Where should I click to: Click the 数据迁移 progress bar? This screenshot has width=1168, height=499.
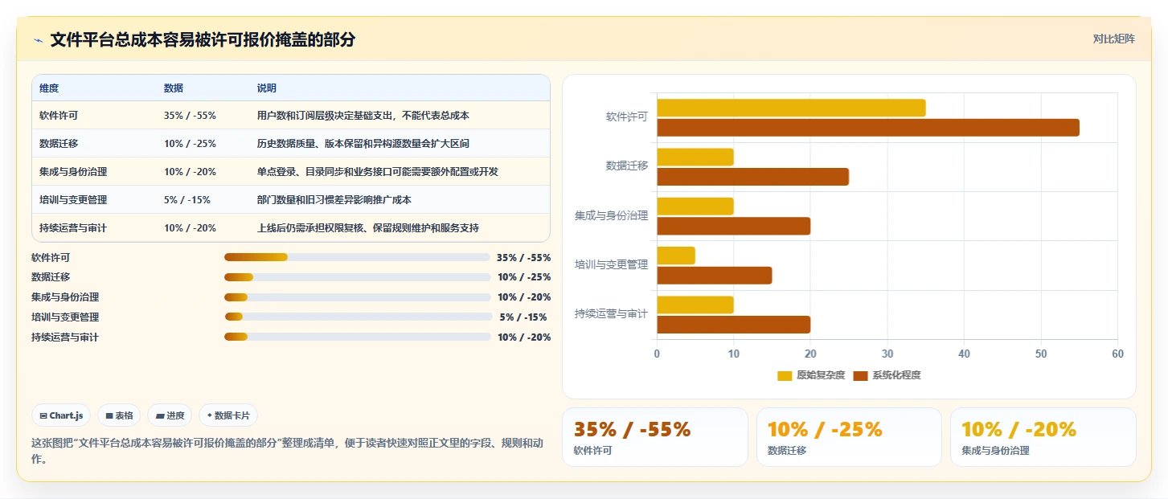(x=357, y=277)
